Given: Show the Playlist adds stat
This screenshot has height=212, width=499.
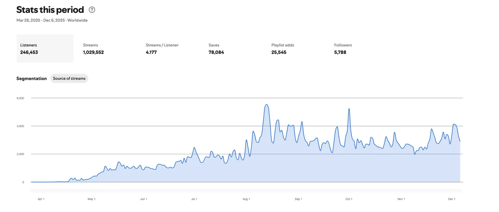Looking at the screenshot, I should click(296, 49).
